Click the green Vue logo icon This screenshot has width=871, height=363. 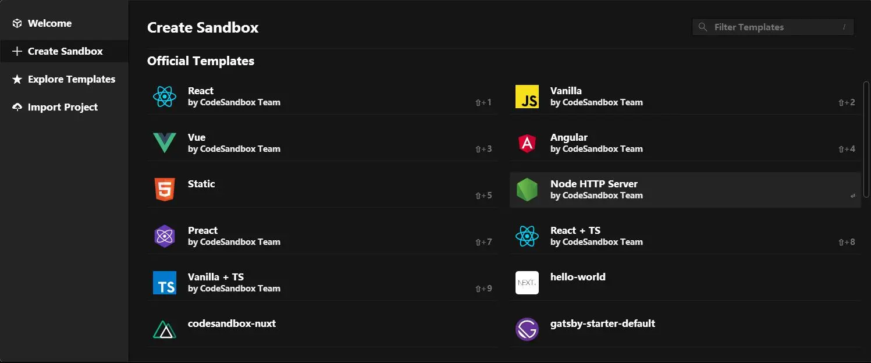[x=165, y=143]
